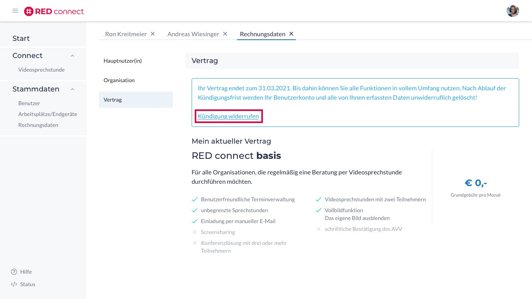Select the Vertrag menu entry
Image resolution: width=532 pixels, height=299 pixels.
(x=113, y=100)
